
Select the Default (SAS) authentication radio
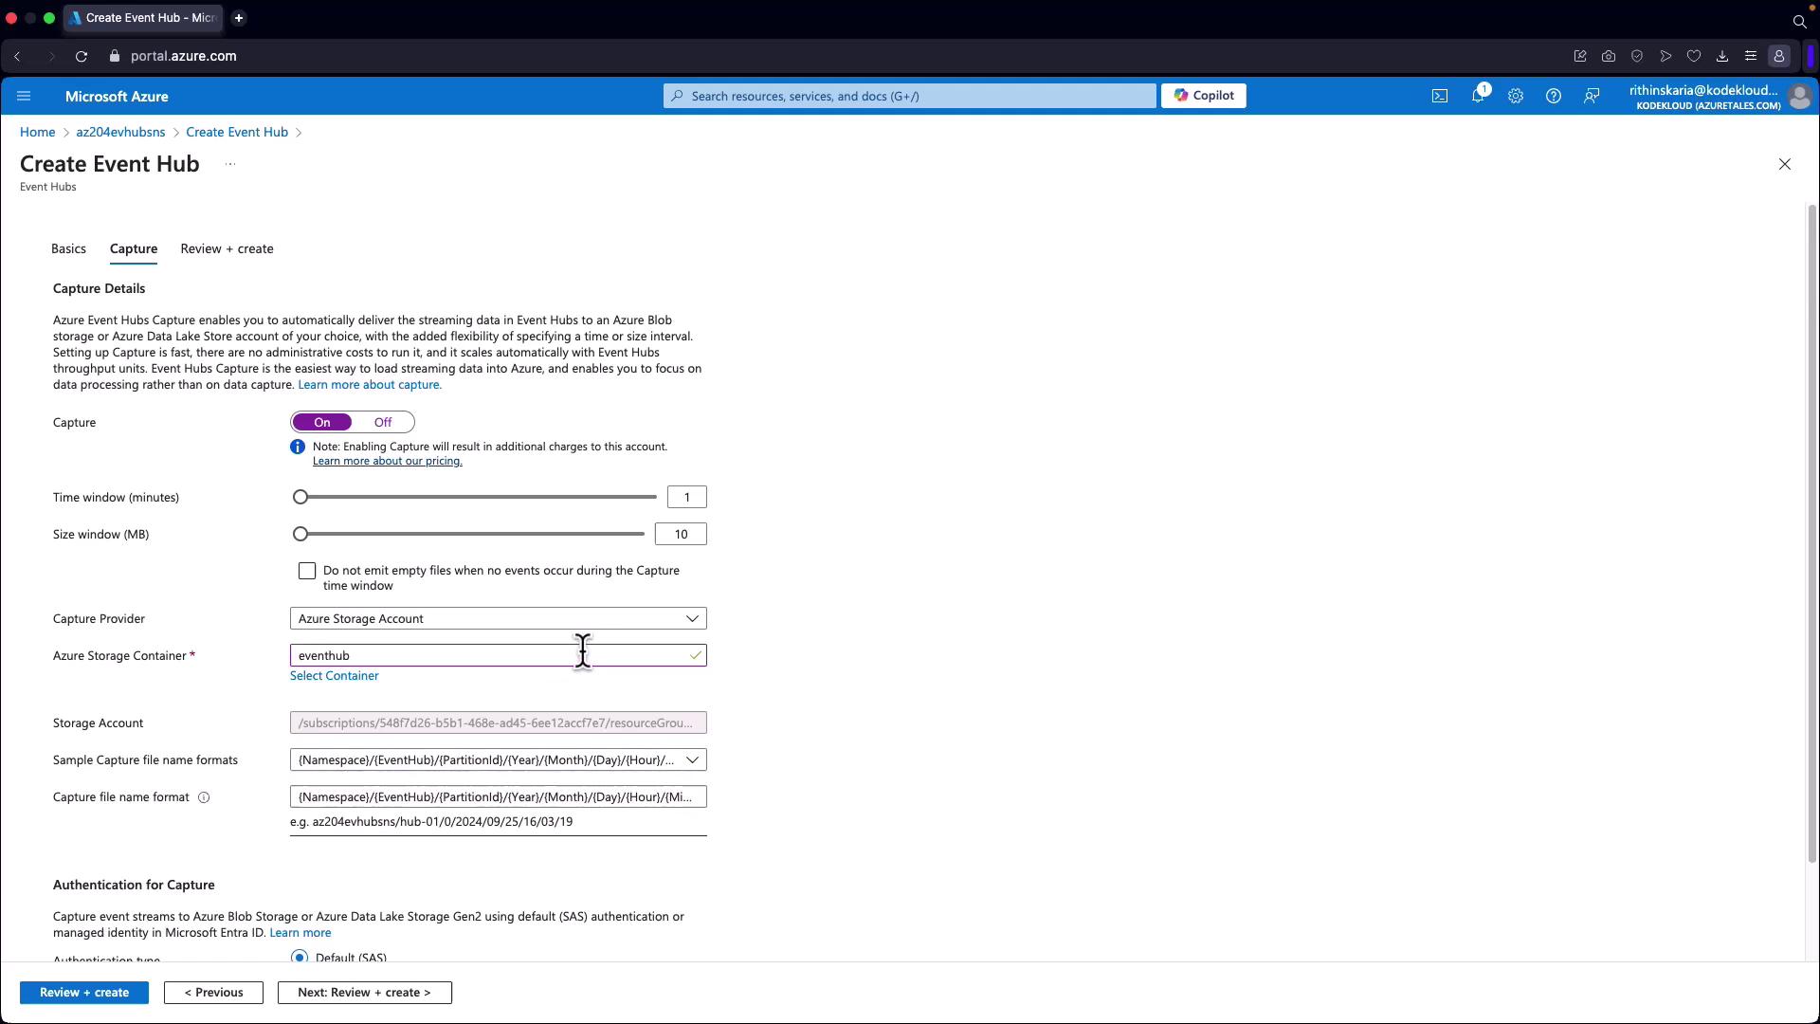[300, 957]
